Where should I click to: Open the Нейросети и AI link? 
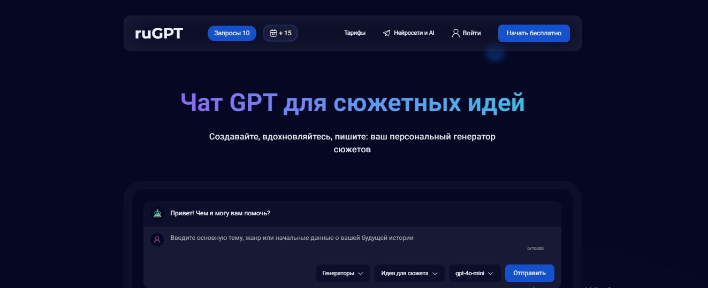point(414,33)
